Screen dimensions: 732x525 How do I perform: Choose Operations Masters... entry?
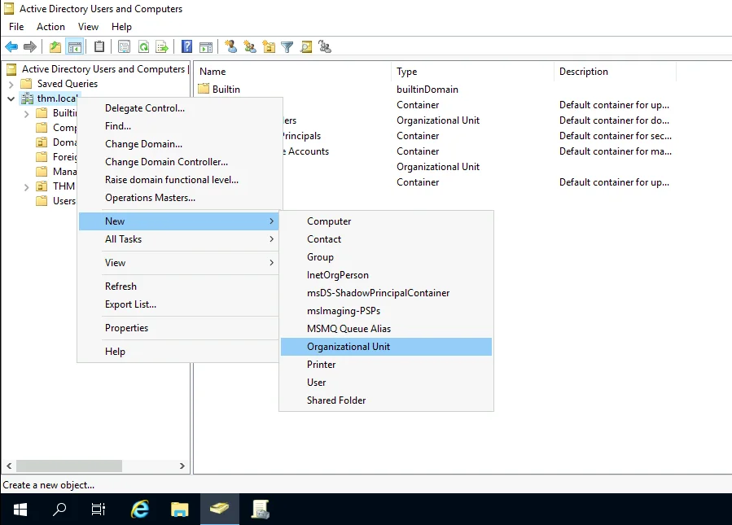coord(180,198)
